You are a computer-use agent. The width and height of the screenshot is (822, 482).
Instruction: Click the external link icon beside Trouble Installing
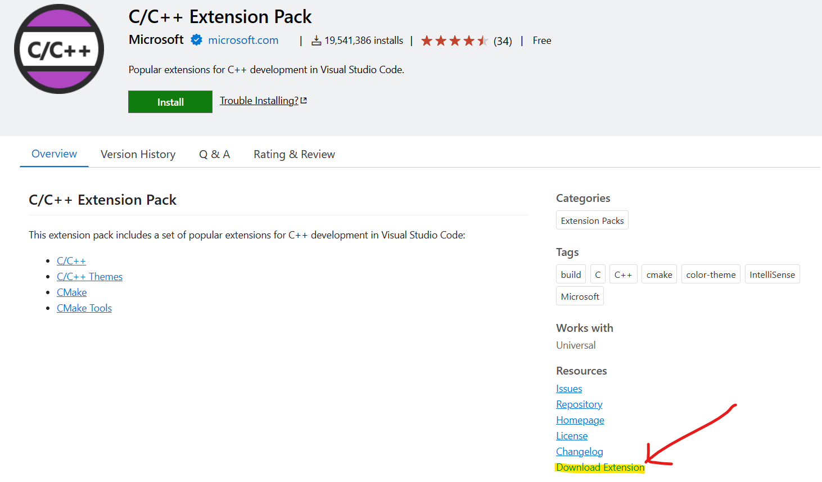(304, 101)
